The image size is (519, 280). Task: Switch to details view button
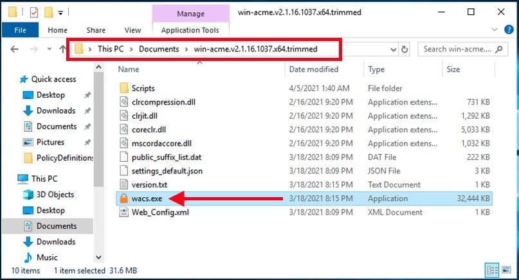(493, 270)
